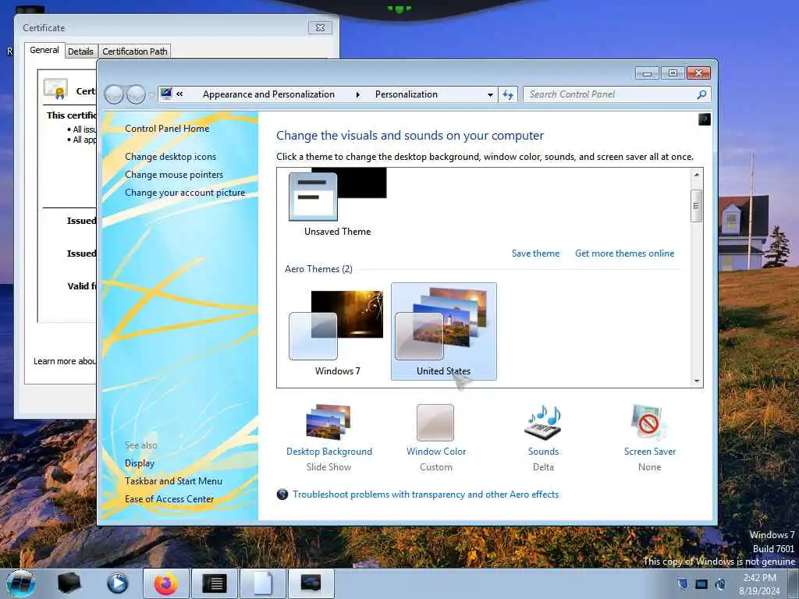Close the Certificate dialog

click(320, 27)
